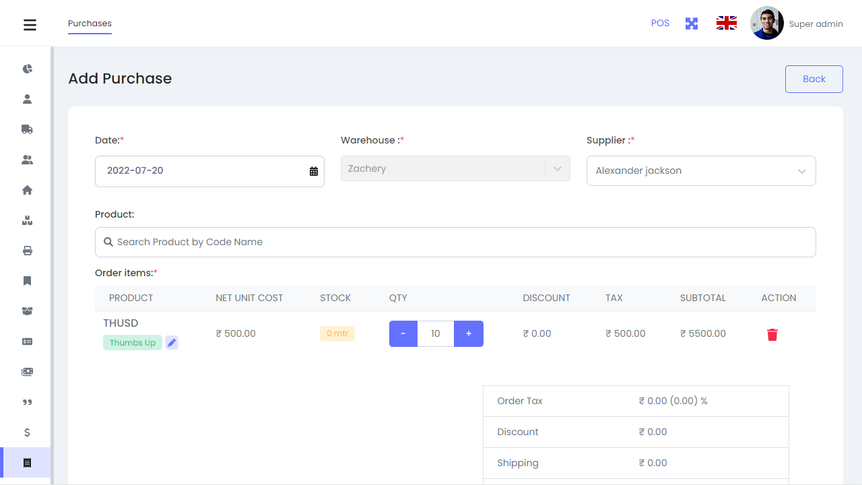Open the language selector with the UK flag

coord(726,22)
